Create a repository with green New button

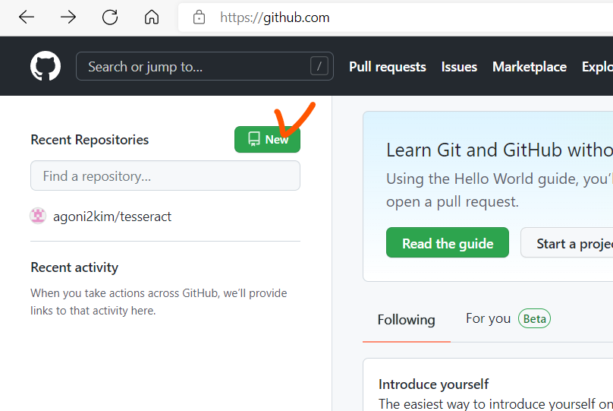click(x=267, y=139)
